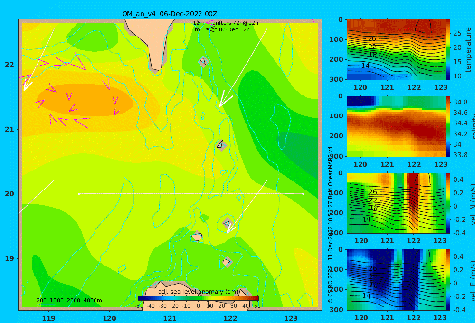Click the salinity color scale bar
The height and width of the screenshot is (323, 475).
coord(448,126)
